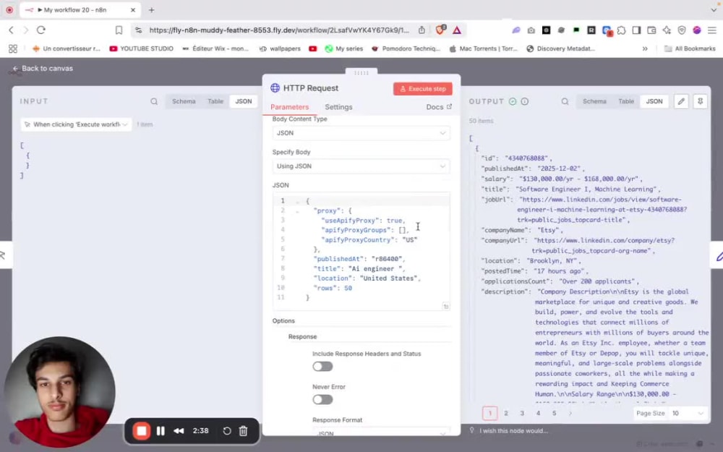
Task: Open the My series bookmark
Action: point(344,48)
